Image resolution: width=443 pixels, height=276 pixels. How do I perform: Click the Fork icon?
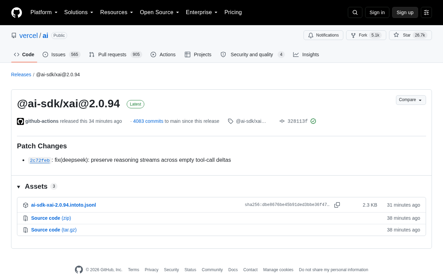pos(353,35)
